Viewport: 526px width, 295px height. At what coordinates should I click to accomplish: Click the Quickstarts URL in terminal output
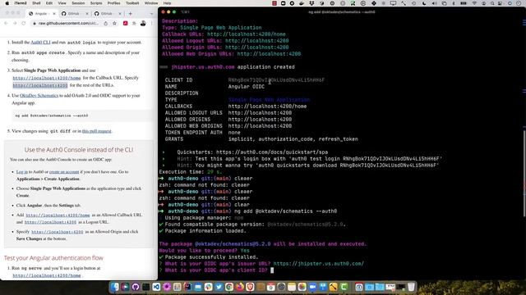point(272,152)
